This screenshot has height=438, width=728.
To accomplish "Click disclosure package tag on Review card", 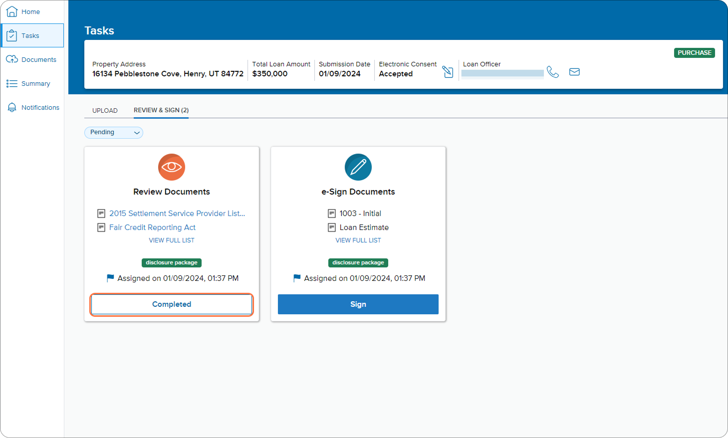I will tap(172, 263).
